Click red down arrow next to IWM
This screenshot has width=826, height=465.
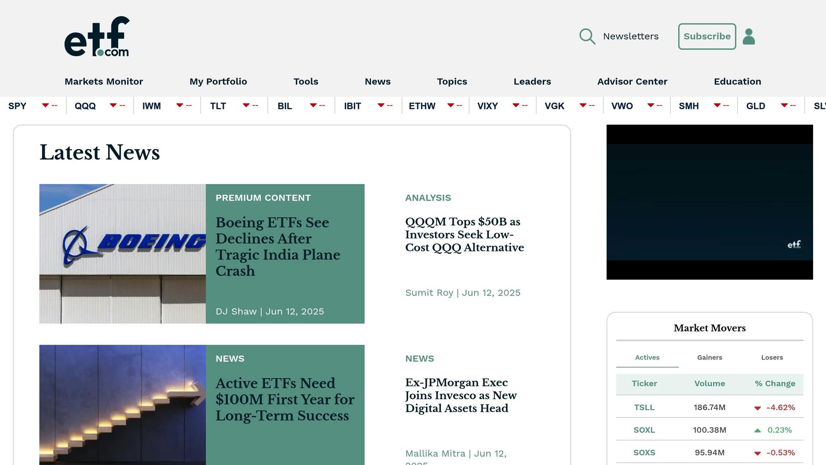(179, 105)
